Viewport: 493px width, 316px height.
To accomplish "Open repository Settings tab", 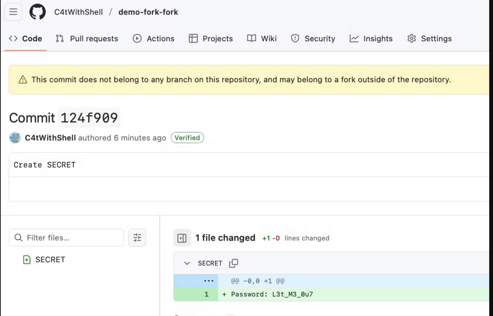I will coord(429,38).
